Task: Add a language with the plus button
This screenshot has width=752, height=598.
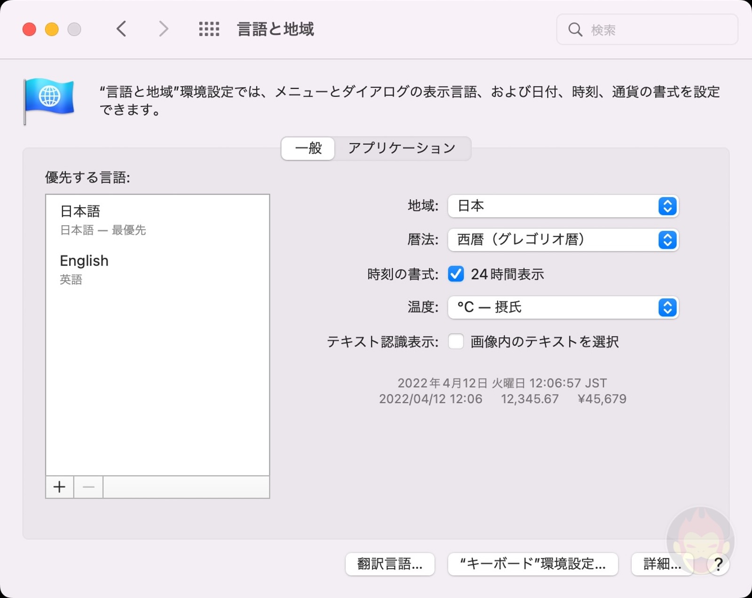Action: tap(60, 487)
